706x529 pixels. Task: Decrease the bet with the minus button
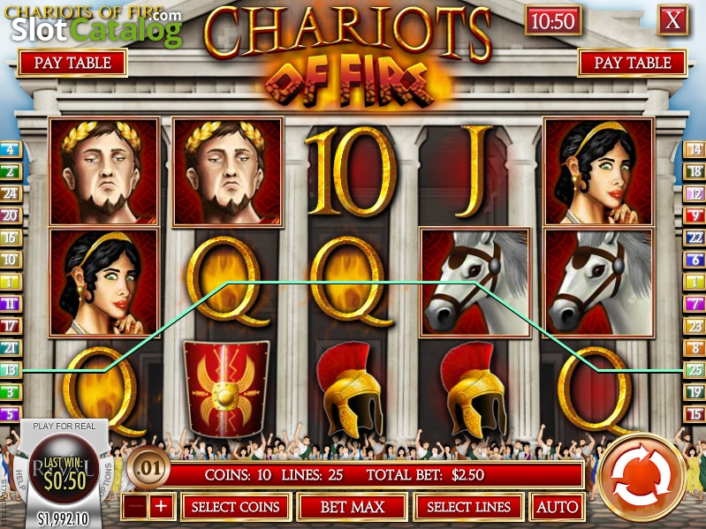134,507
